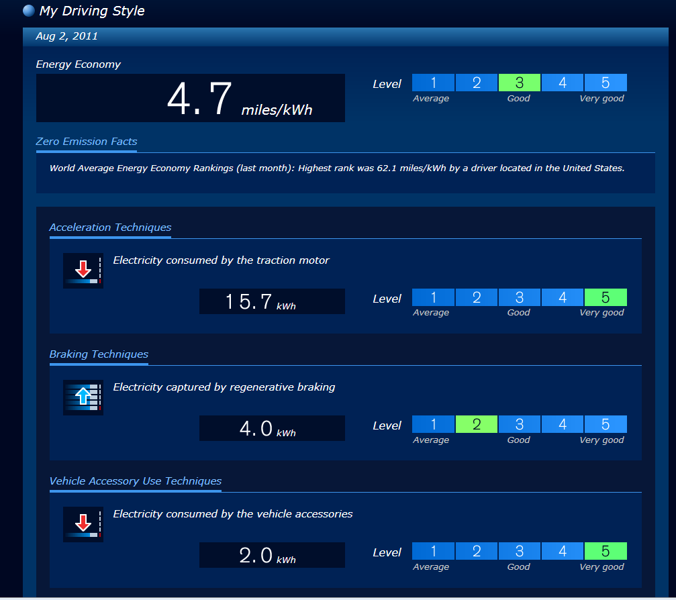This screenshot has height=600, width=676.
Task: Open the Vehicle Accessory Use Techniques heading
Action: (135, 481)
